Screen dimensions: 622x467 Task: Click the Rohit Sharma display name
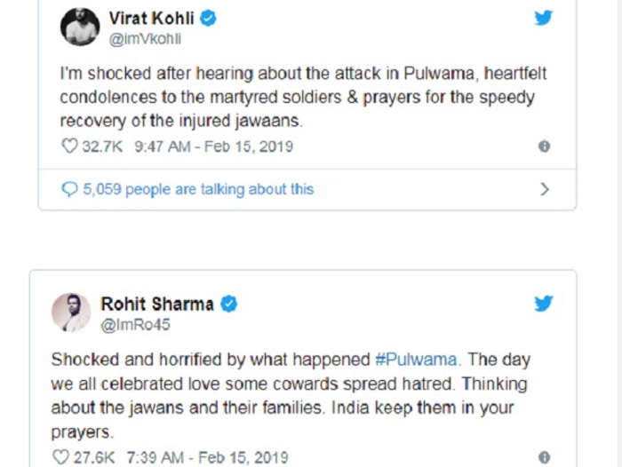point(157,304)
